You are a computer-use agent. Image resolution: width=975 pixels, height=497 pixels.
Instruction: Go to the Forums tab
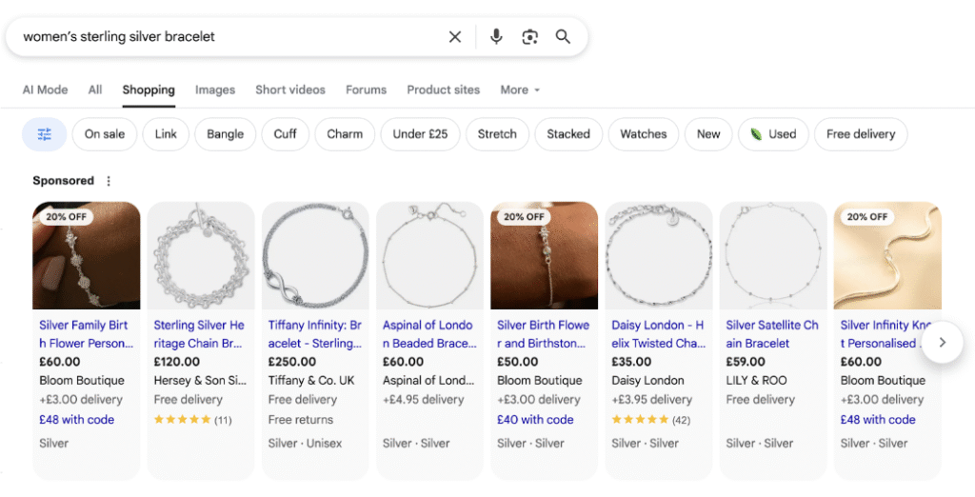366,89
